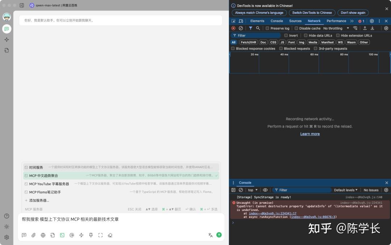Viewport: 391px width, 245px height.
Task: Enable web search globe icon
Action: 43,235
